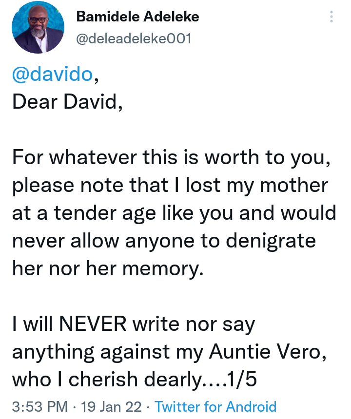The width and height of the screenshot is (351, 419).
Task: Click the "Dear David," greeting line
Action: 67,102
